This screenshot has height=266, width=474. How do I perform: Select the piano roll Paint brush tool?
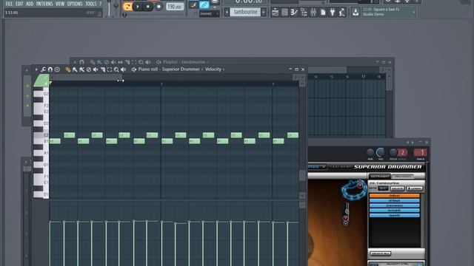[75, 69]
